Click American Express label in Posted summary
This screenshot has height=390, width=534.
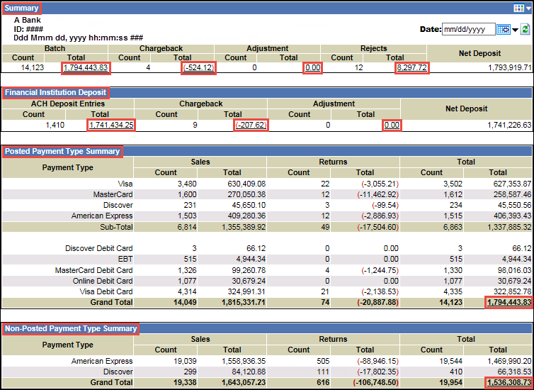pyautogui.click(x=102, y=216)
